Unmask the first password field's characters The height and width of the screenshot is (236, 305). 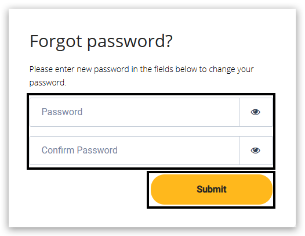coord(255,112)
